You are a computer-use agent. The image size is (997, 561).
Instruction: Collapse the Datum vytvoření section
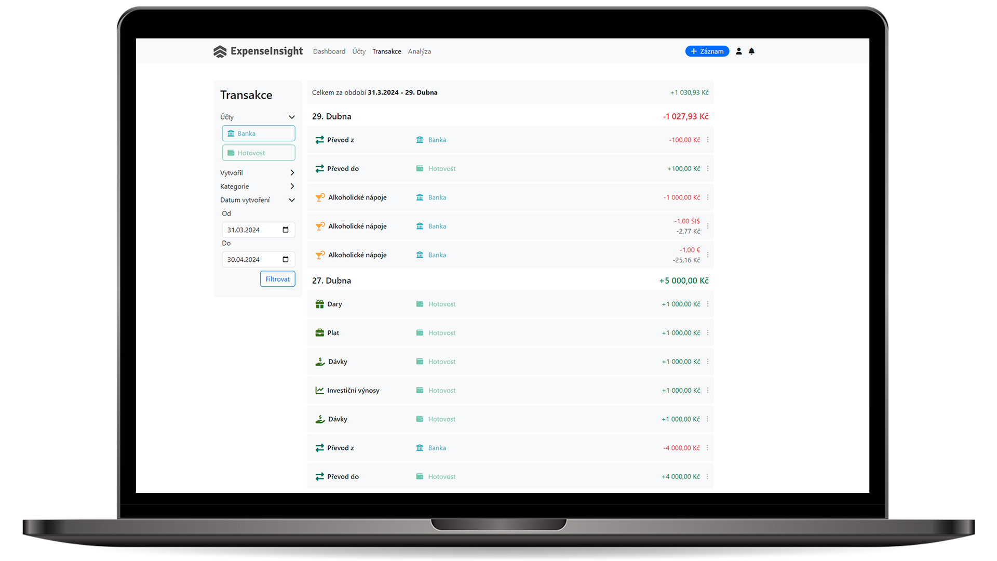292,200
